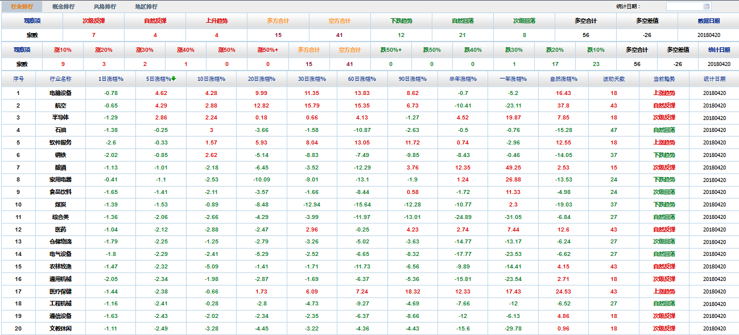Screen dimensions: 739x335
Task: Switch to the 概念排行 tab
Action: click(x=63, y=7)
